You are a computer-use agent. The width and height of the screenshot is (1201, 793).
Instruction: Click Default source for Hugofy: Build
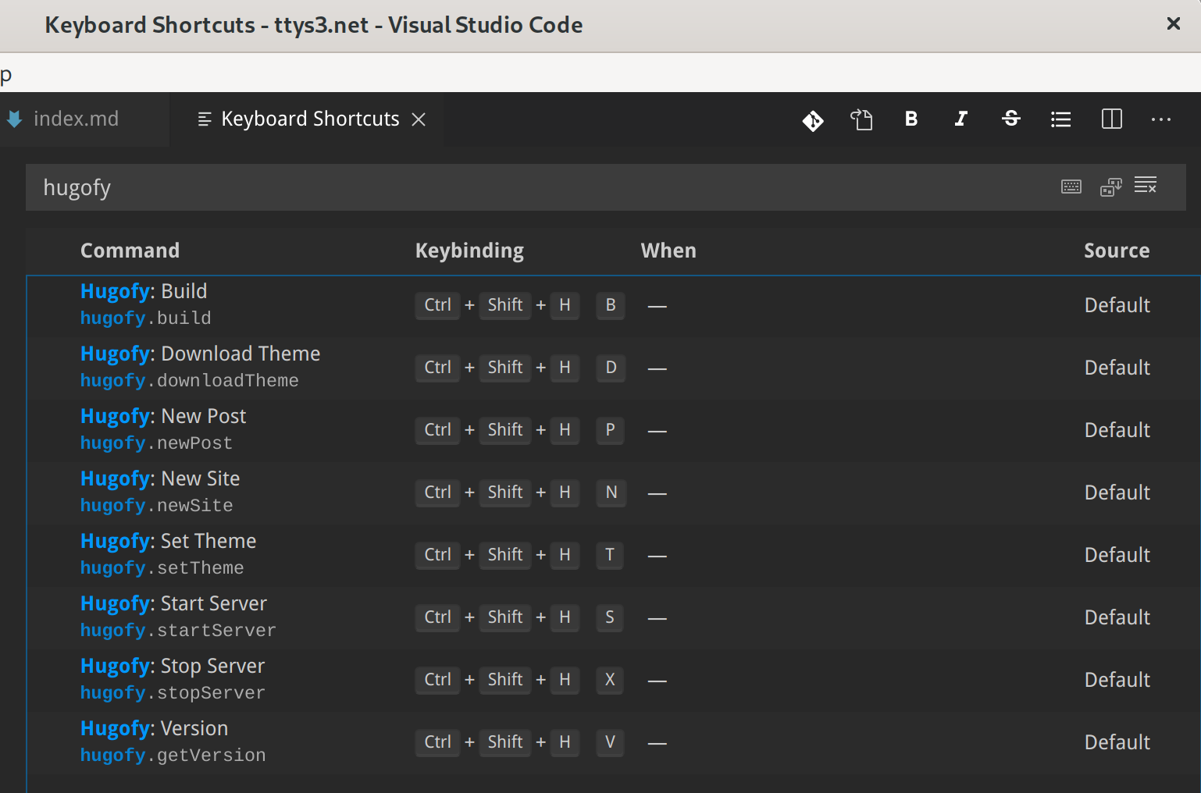click(1117, 305)
